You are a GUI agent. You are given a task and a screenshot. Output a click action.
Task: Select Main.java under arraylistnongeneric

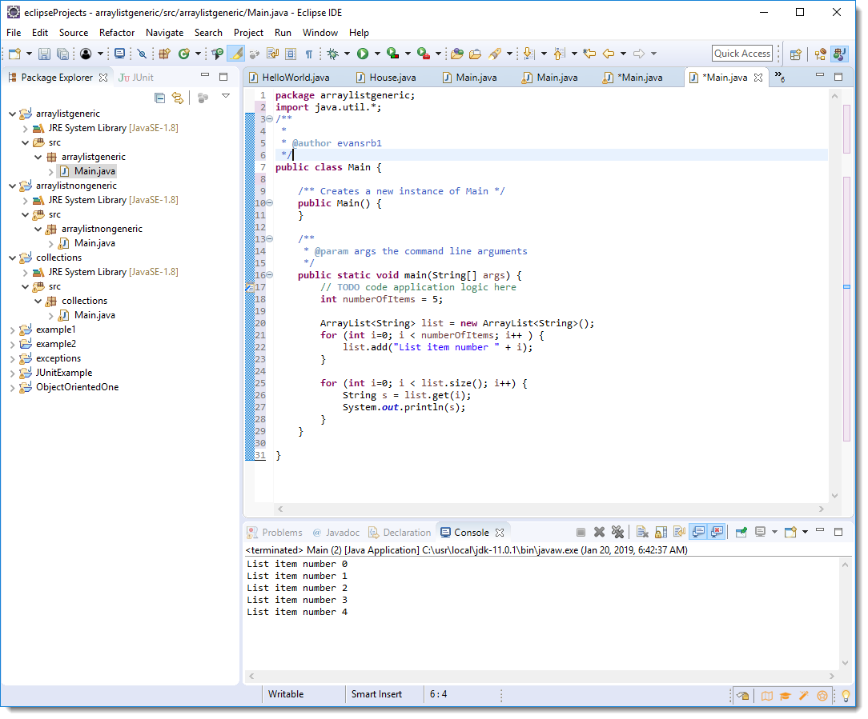pos(94,243)
